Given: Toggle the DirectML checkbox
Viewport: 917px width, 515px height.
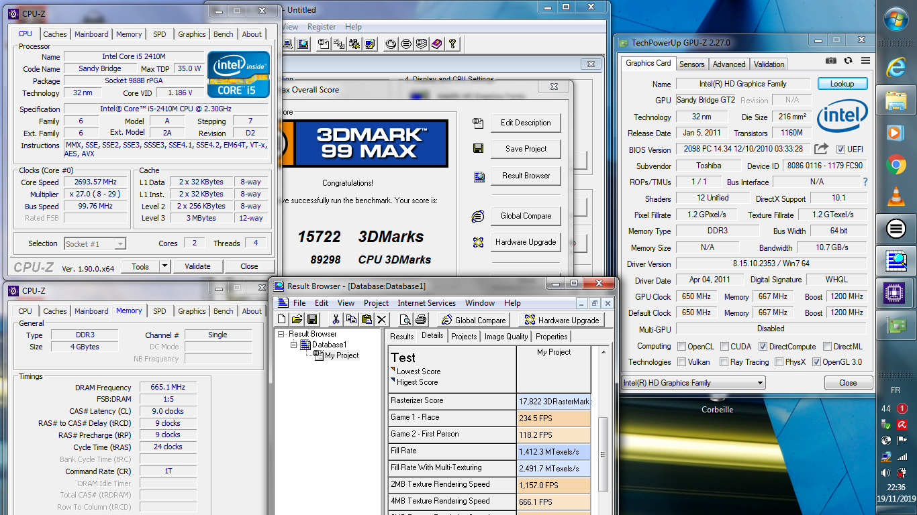Looking at the screenshot, I should click(827, 347).
